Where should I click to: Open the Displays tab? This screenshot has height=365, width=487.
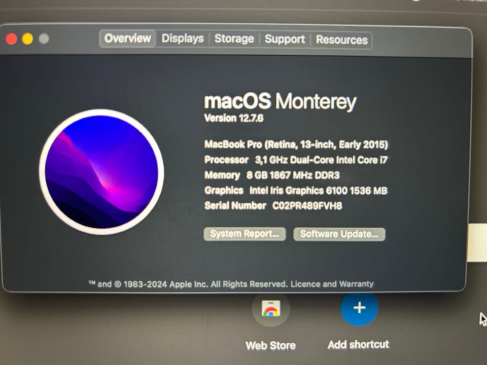(x=183, y=39)
